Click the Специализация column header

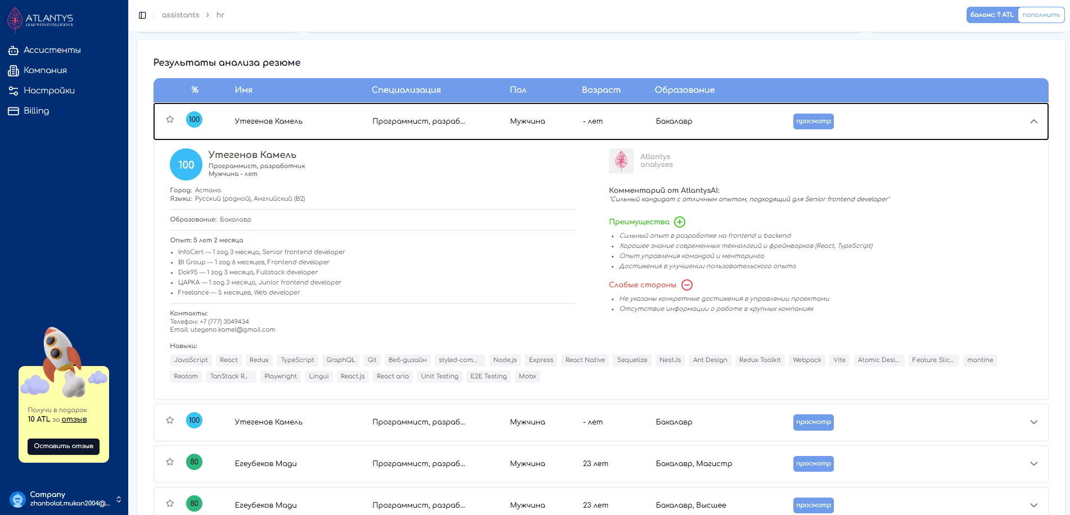pyautogui.click(x=406, y=90)
